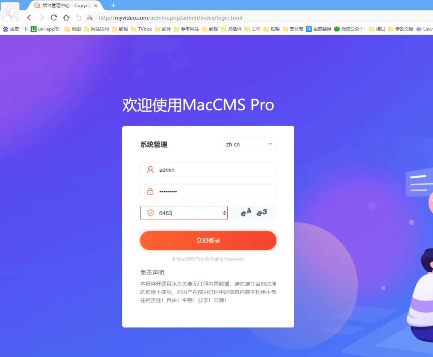433x357 pixels.
Task: Open the 软件 bookmark folder
Action: (x=163, y=29)
